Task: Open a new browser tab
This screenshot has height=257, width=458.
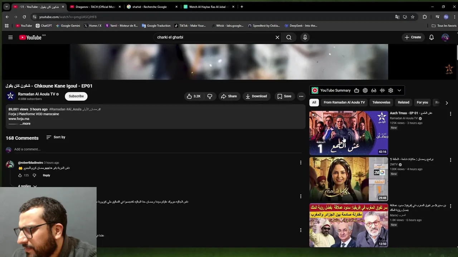Action: coord(242,7)
